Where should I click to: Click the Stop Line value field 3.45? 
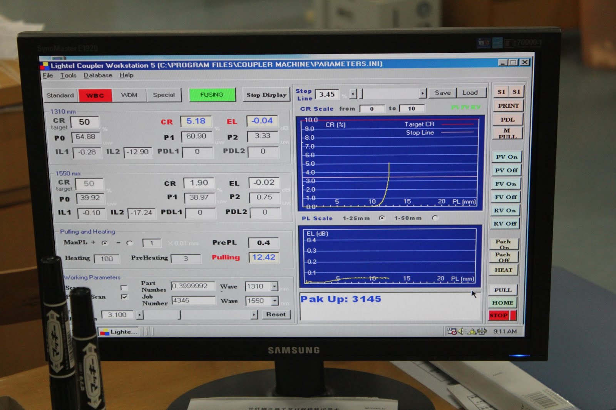tap(327, 94)
